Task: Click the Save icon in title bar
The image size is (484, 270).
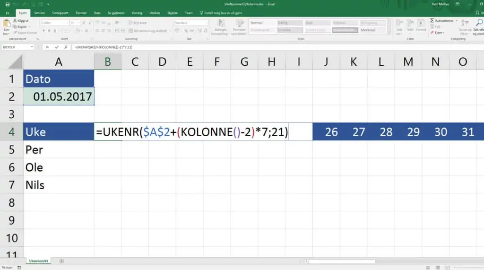Action: (x=8, y=4)
